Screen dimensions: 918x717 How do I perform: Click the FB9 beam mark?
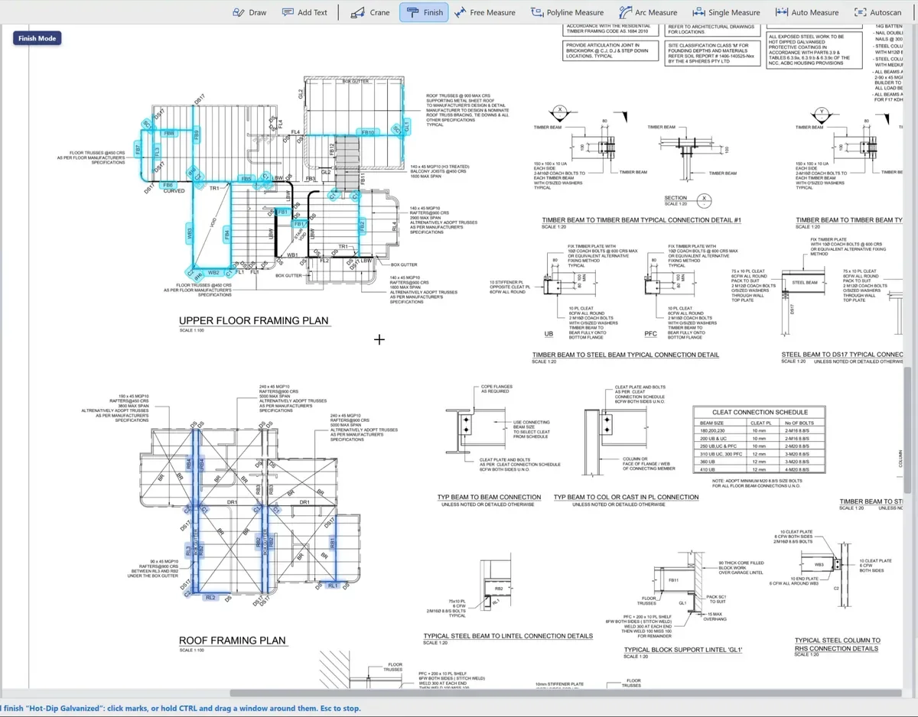pos(197,135)
